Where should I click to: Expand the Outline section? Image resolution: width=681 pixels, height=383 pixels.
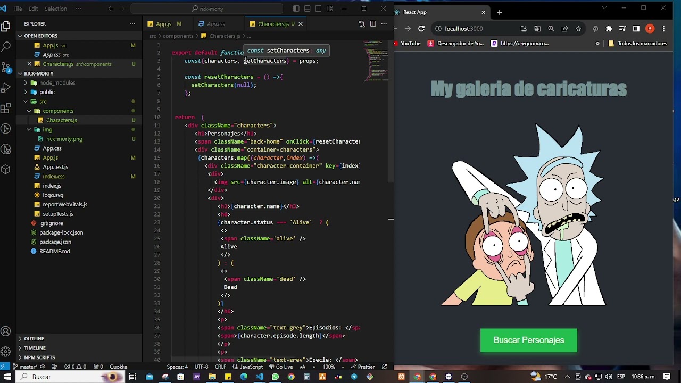point(34,338)
